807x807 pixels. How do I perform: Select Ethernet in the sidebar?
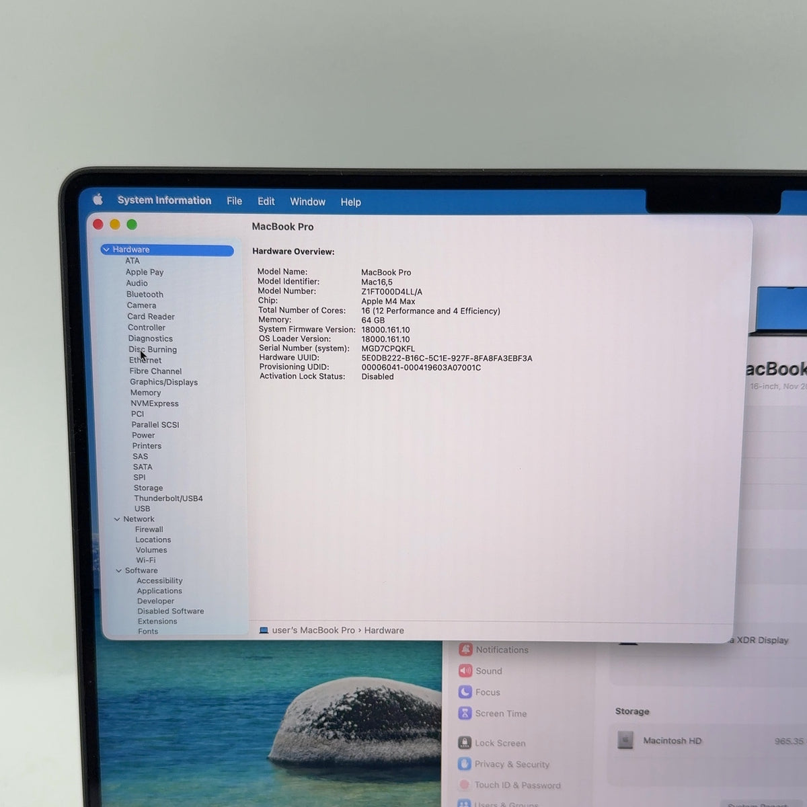point(145,360)
